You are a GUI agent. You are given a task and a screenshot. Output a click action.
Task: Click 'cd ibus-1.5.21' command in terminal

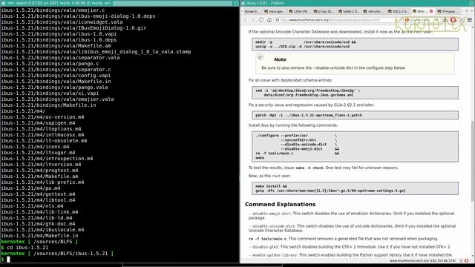[27, 247]
